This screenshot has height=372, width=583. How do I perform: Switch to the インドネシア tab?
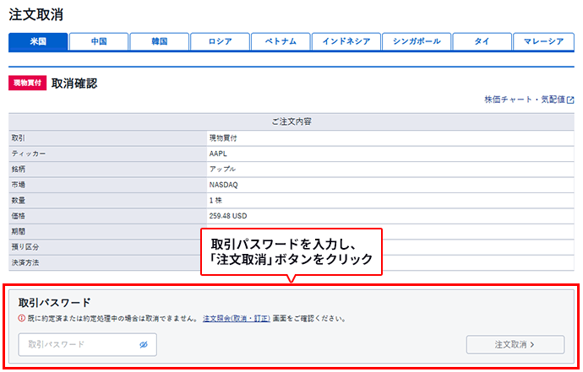tap(344, 41)
